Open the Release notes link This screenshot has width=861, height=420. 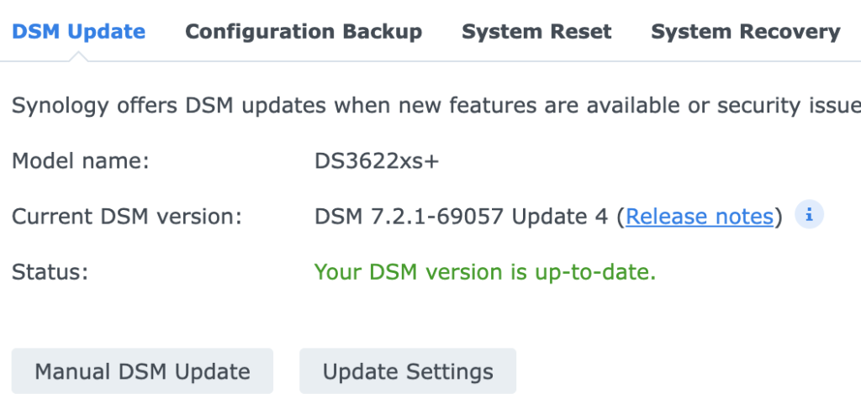pos(700,217)
